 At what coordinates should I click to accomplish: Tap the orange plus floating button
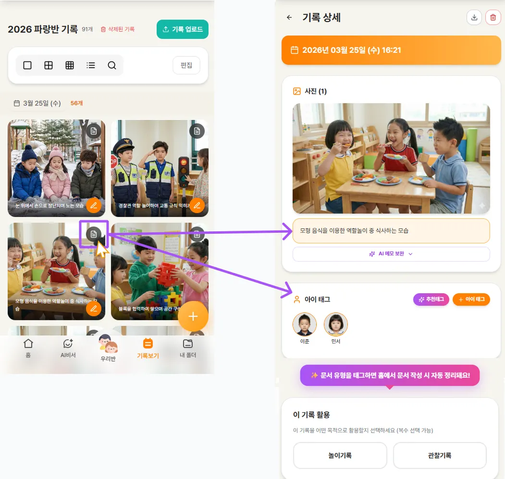point(193,316)
